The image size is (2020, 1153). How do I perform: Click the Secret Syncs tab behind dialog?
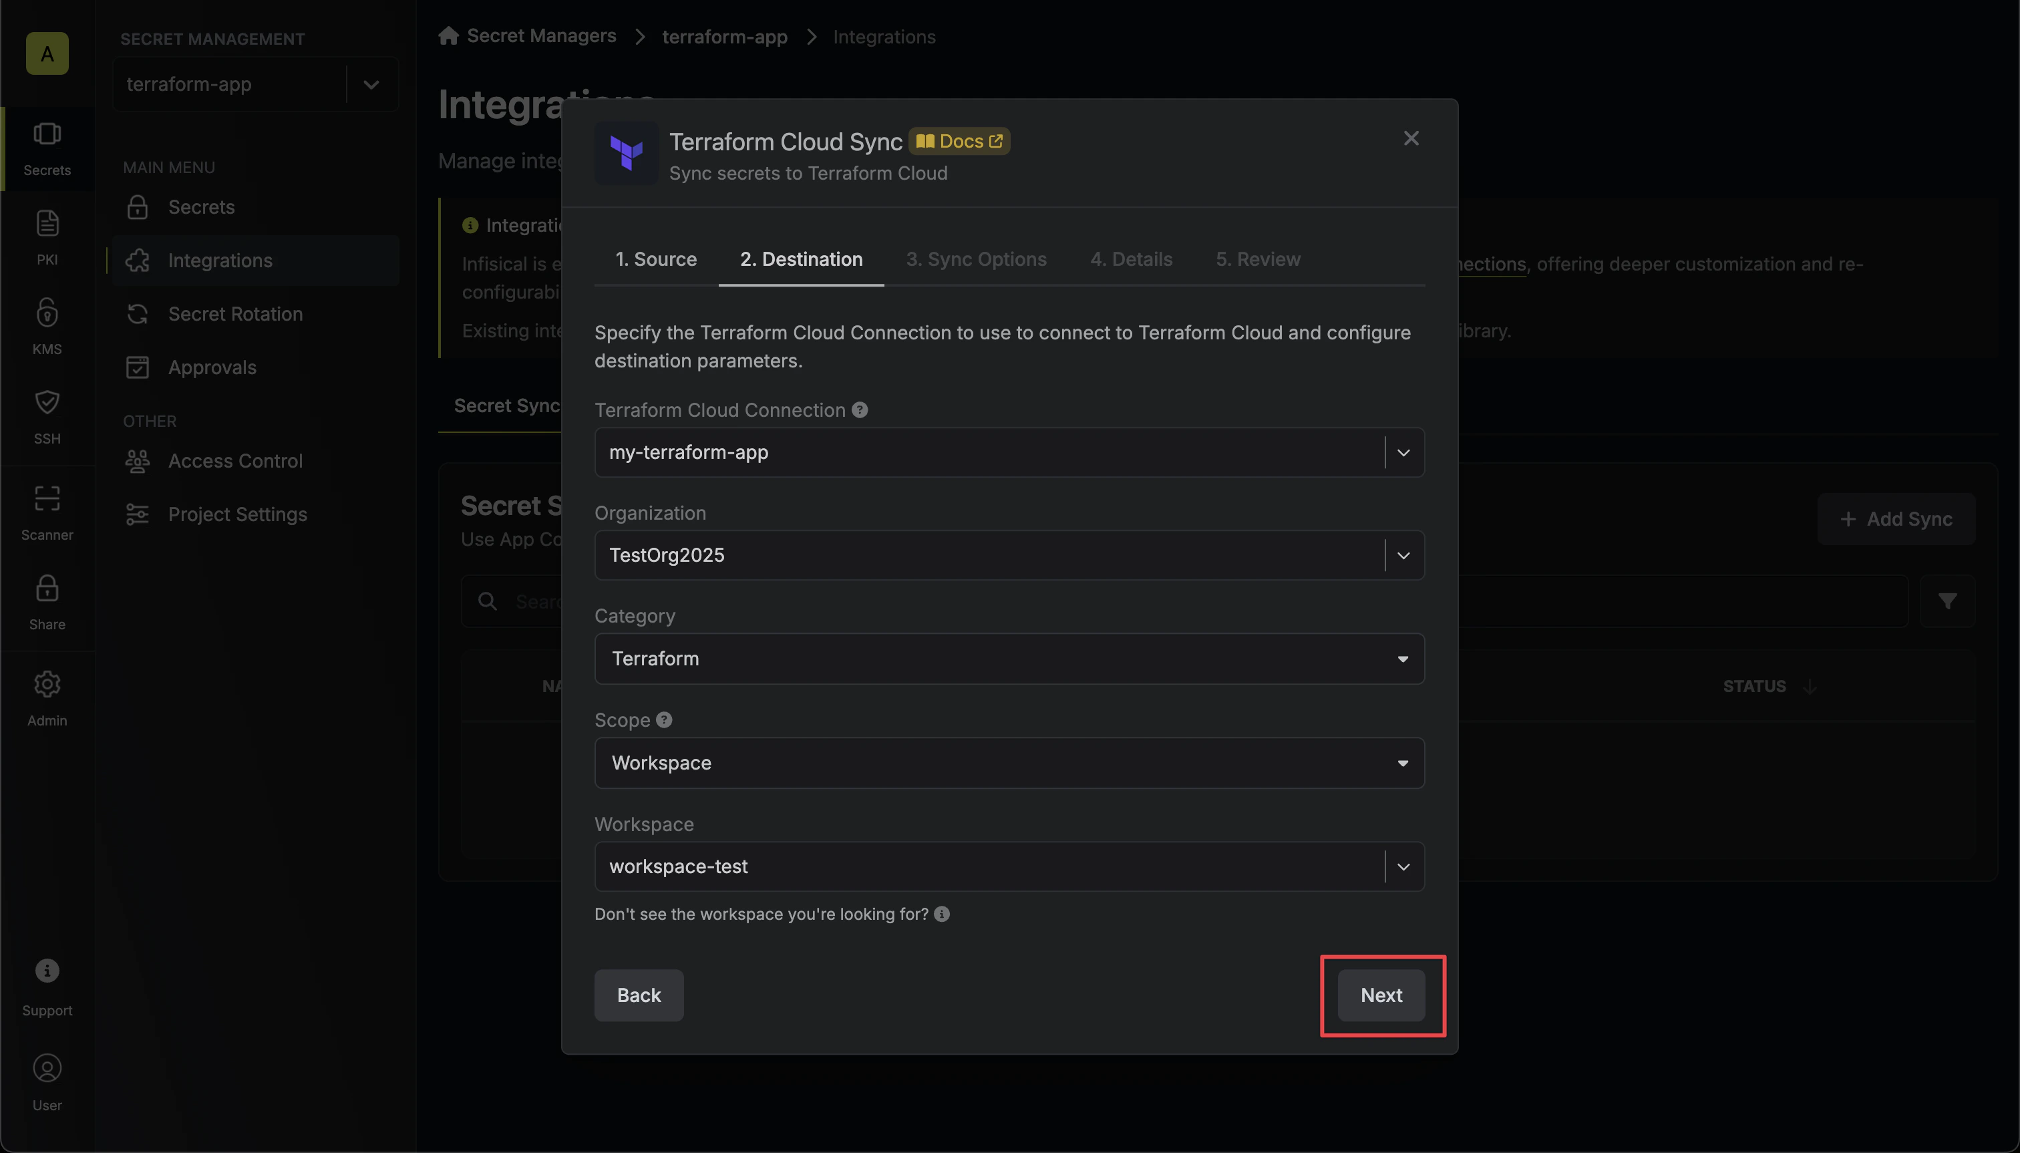507,405
